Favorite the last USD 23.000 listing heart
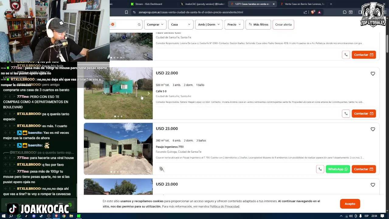Image resolution: width=389 pixels, height=219 pixels. [373, 185]
